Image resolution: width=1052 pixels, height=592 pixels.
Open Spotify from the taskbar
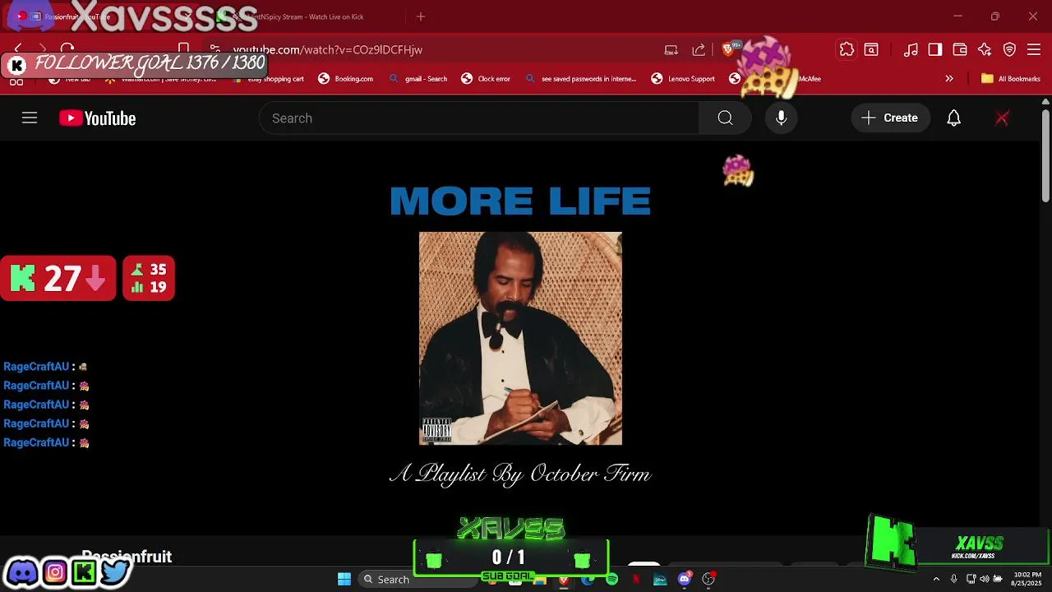click(x=611, y=580)
